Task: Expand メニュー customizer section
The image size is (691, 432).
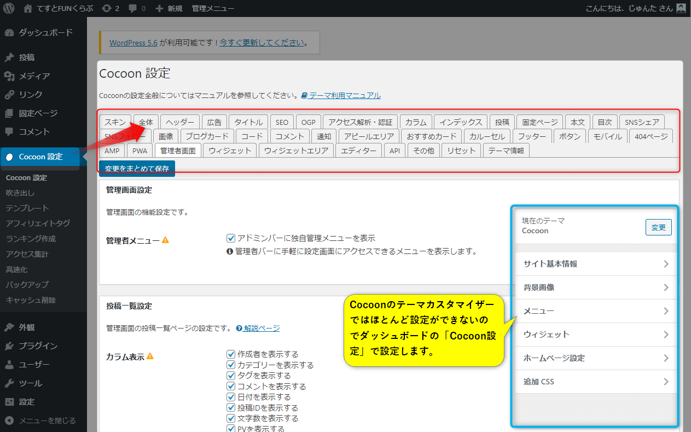Action: tap(596, 311)
